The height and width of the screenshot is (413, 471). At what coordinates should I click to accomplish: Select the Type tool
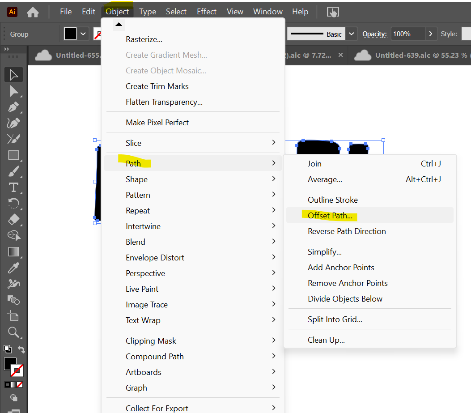[13, 187]
